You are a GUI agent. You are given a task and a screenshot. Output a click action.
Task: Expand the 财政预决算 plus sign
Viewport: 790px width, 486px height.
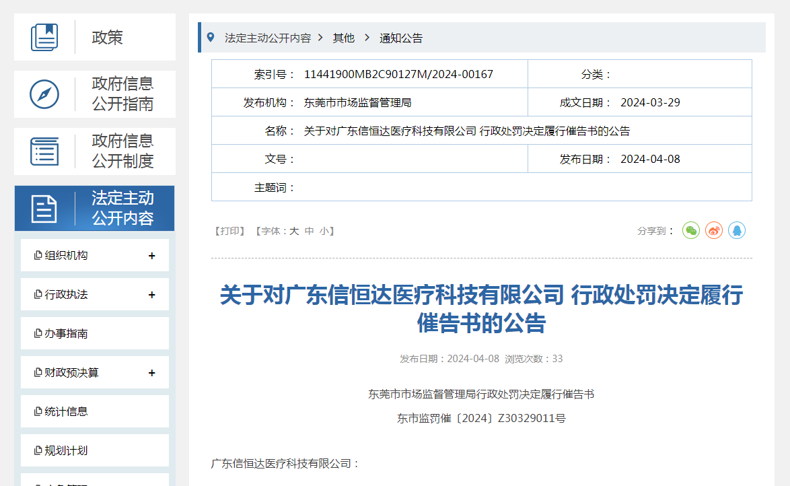[x=151, y=372]
